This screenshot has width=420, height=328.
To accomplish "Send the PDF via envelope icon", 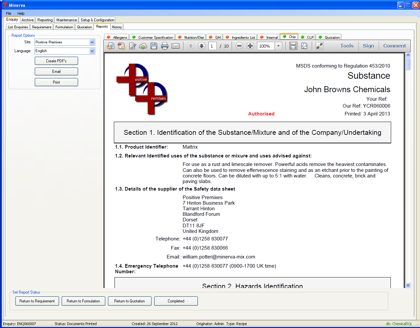I will point(176,46).
